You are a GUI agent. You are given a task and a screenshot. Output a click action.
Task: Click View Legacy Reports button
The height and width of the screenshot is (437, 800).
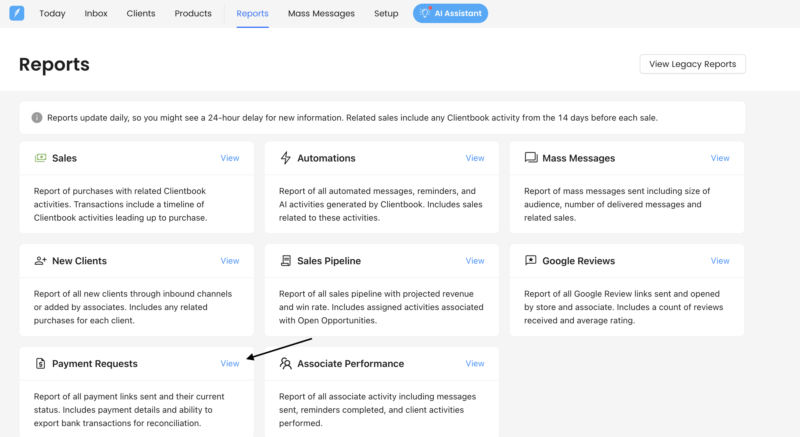[x=692, y=64]
